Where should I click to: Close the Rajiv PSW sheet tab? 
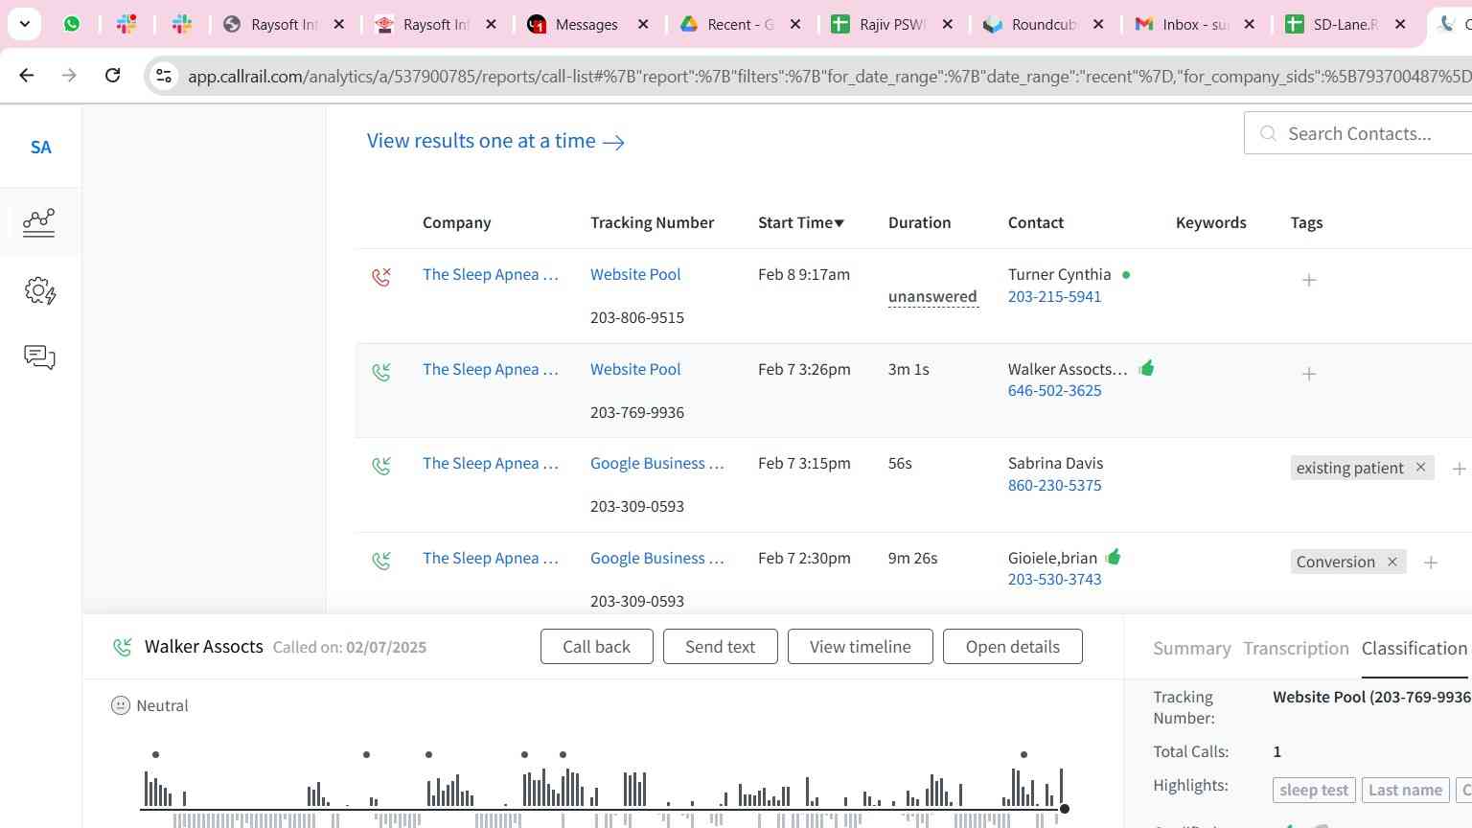tap(948, 24)
